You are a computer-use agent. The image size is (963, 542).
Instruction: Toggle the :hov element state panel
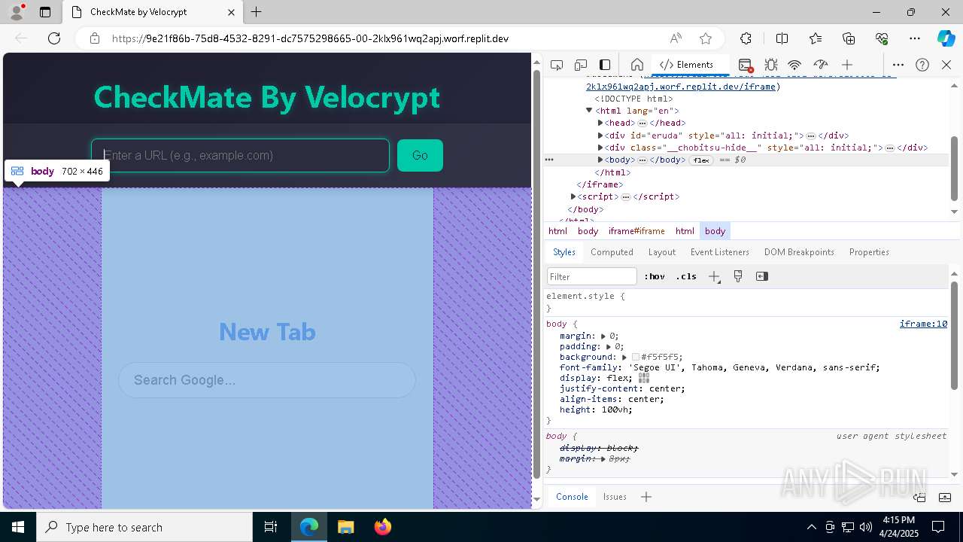pyautogui.click(x=655, y=276)
